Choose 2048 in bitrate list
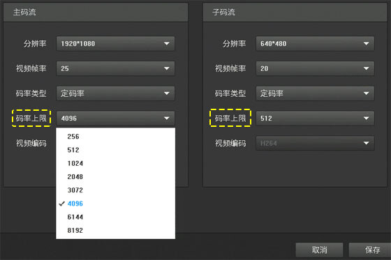 [x=115, y=177]
